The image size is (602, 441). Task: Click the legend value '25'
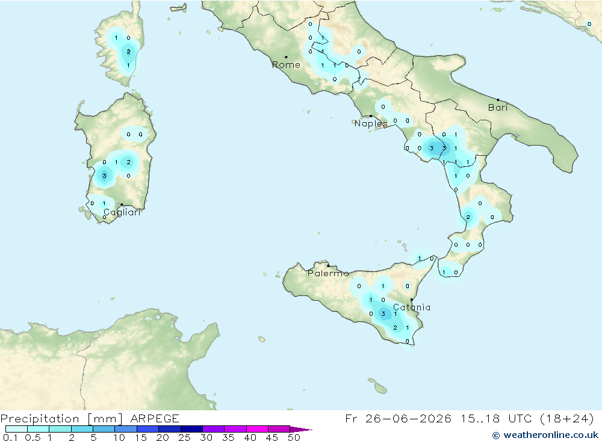coord(184,437)
